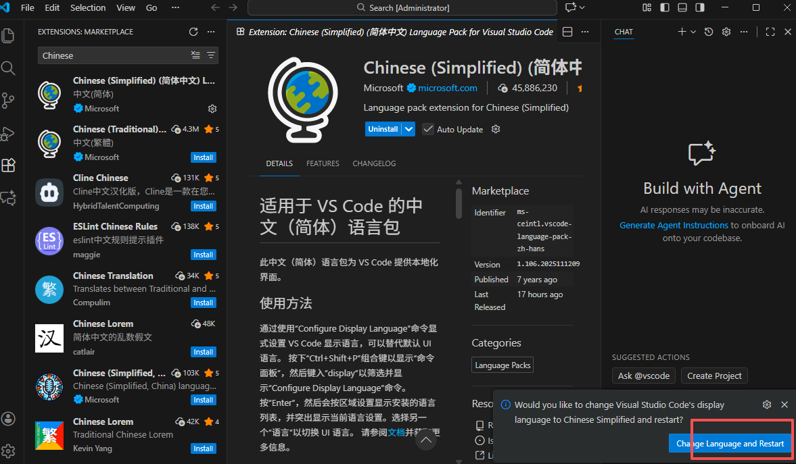Screen dimensions: 796x464
Task: Toggle the bottom panel
Action: 682,7
